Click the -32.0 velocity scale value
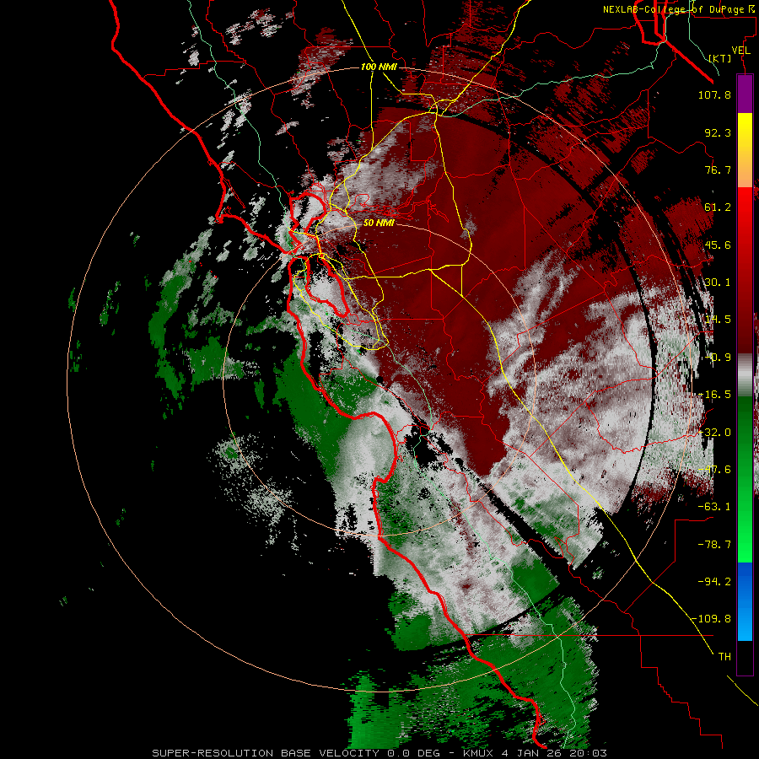The width and height of the screenshot is (759, 759). tap(714, 433)
